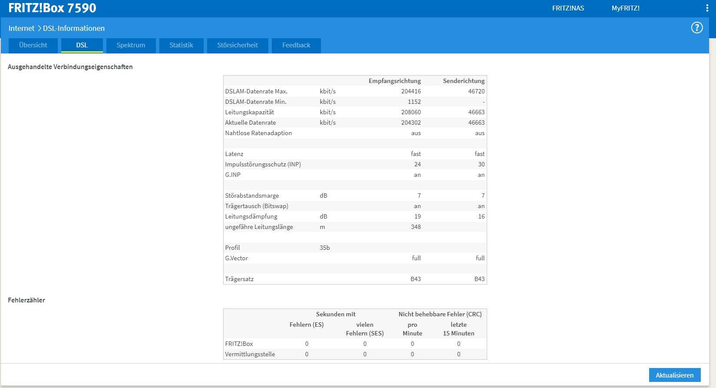Select the ungefähre Leitungslänge label

coord(259,227)
